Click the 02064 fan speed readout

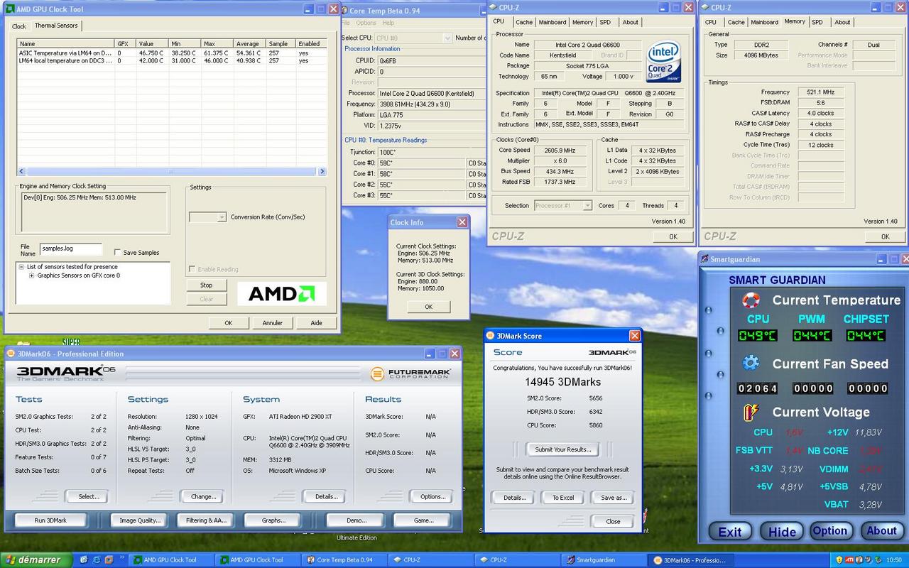757,388
